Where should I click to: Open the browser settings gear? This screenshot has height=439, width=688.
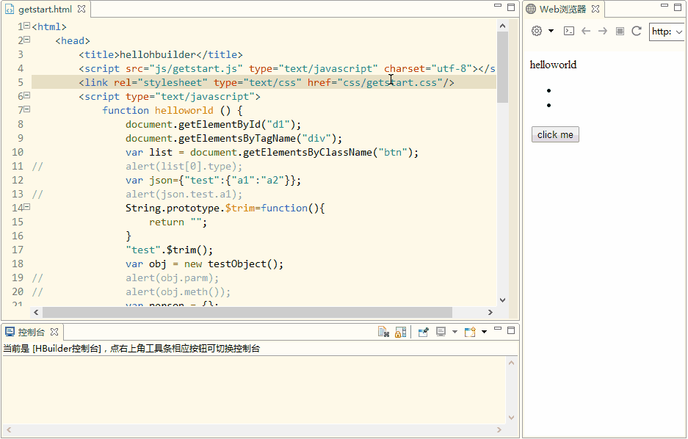537,31
